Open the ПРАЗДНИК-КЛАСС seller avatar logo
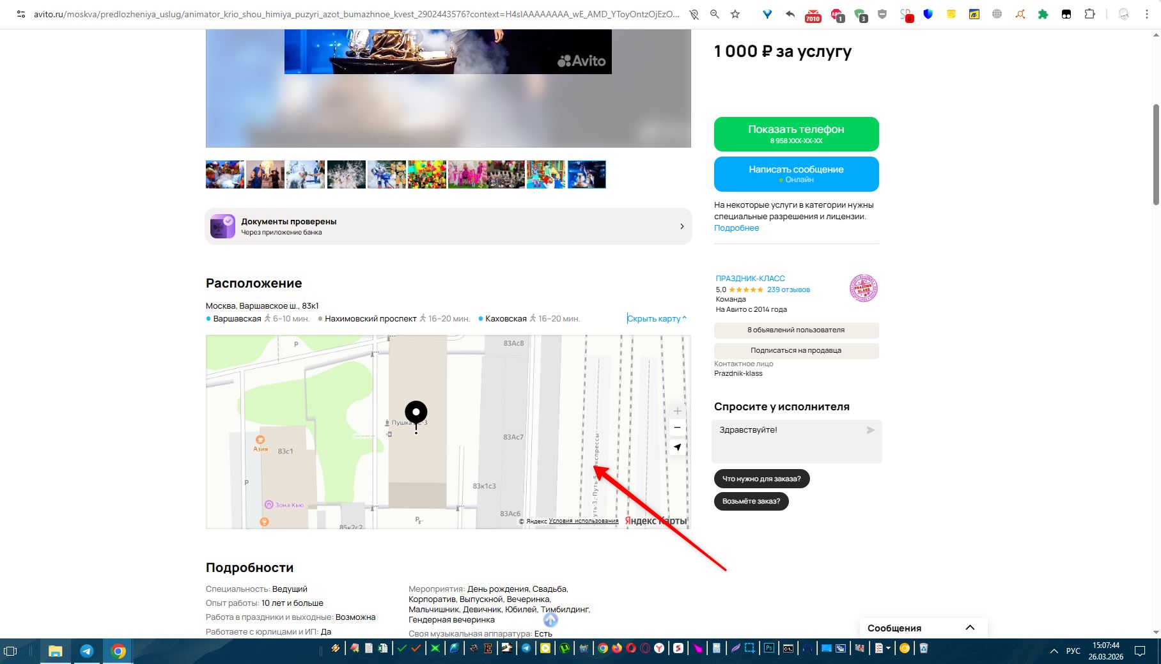 tap(864, 288)
